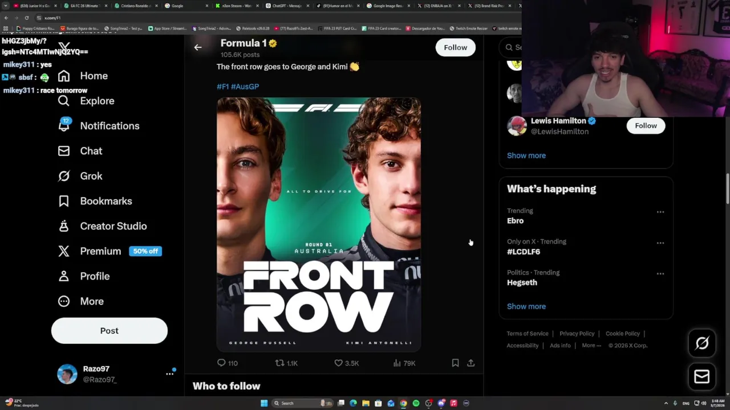Viewport: 730px width, 410px height.
Task: Switch to the EA FC 26 Ultimate tab
Action: point(84,6)
